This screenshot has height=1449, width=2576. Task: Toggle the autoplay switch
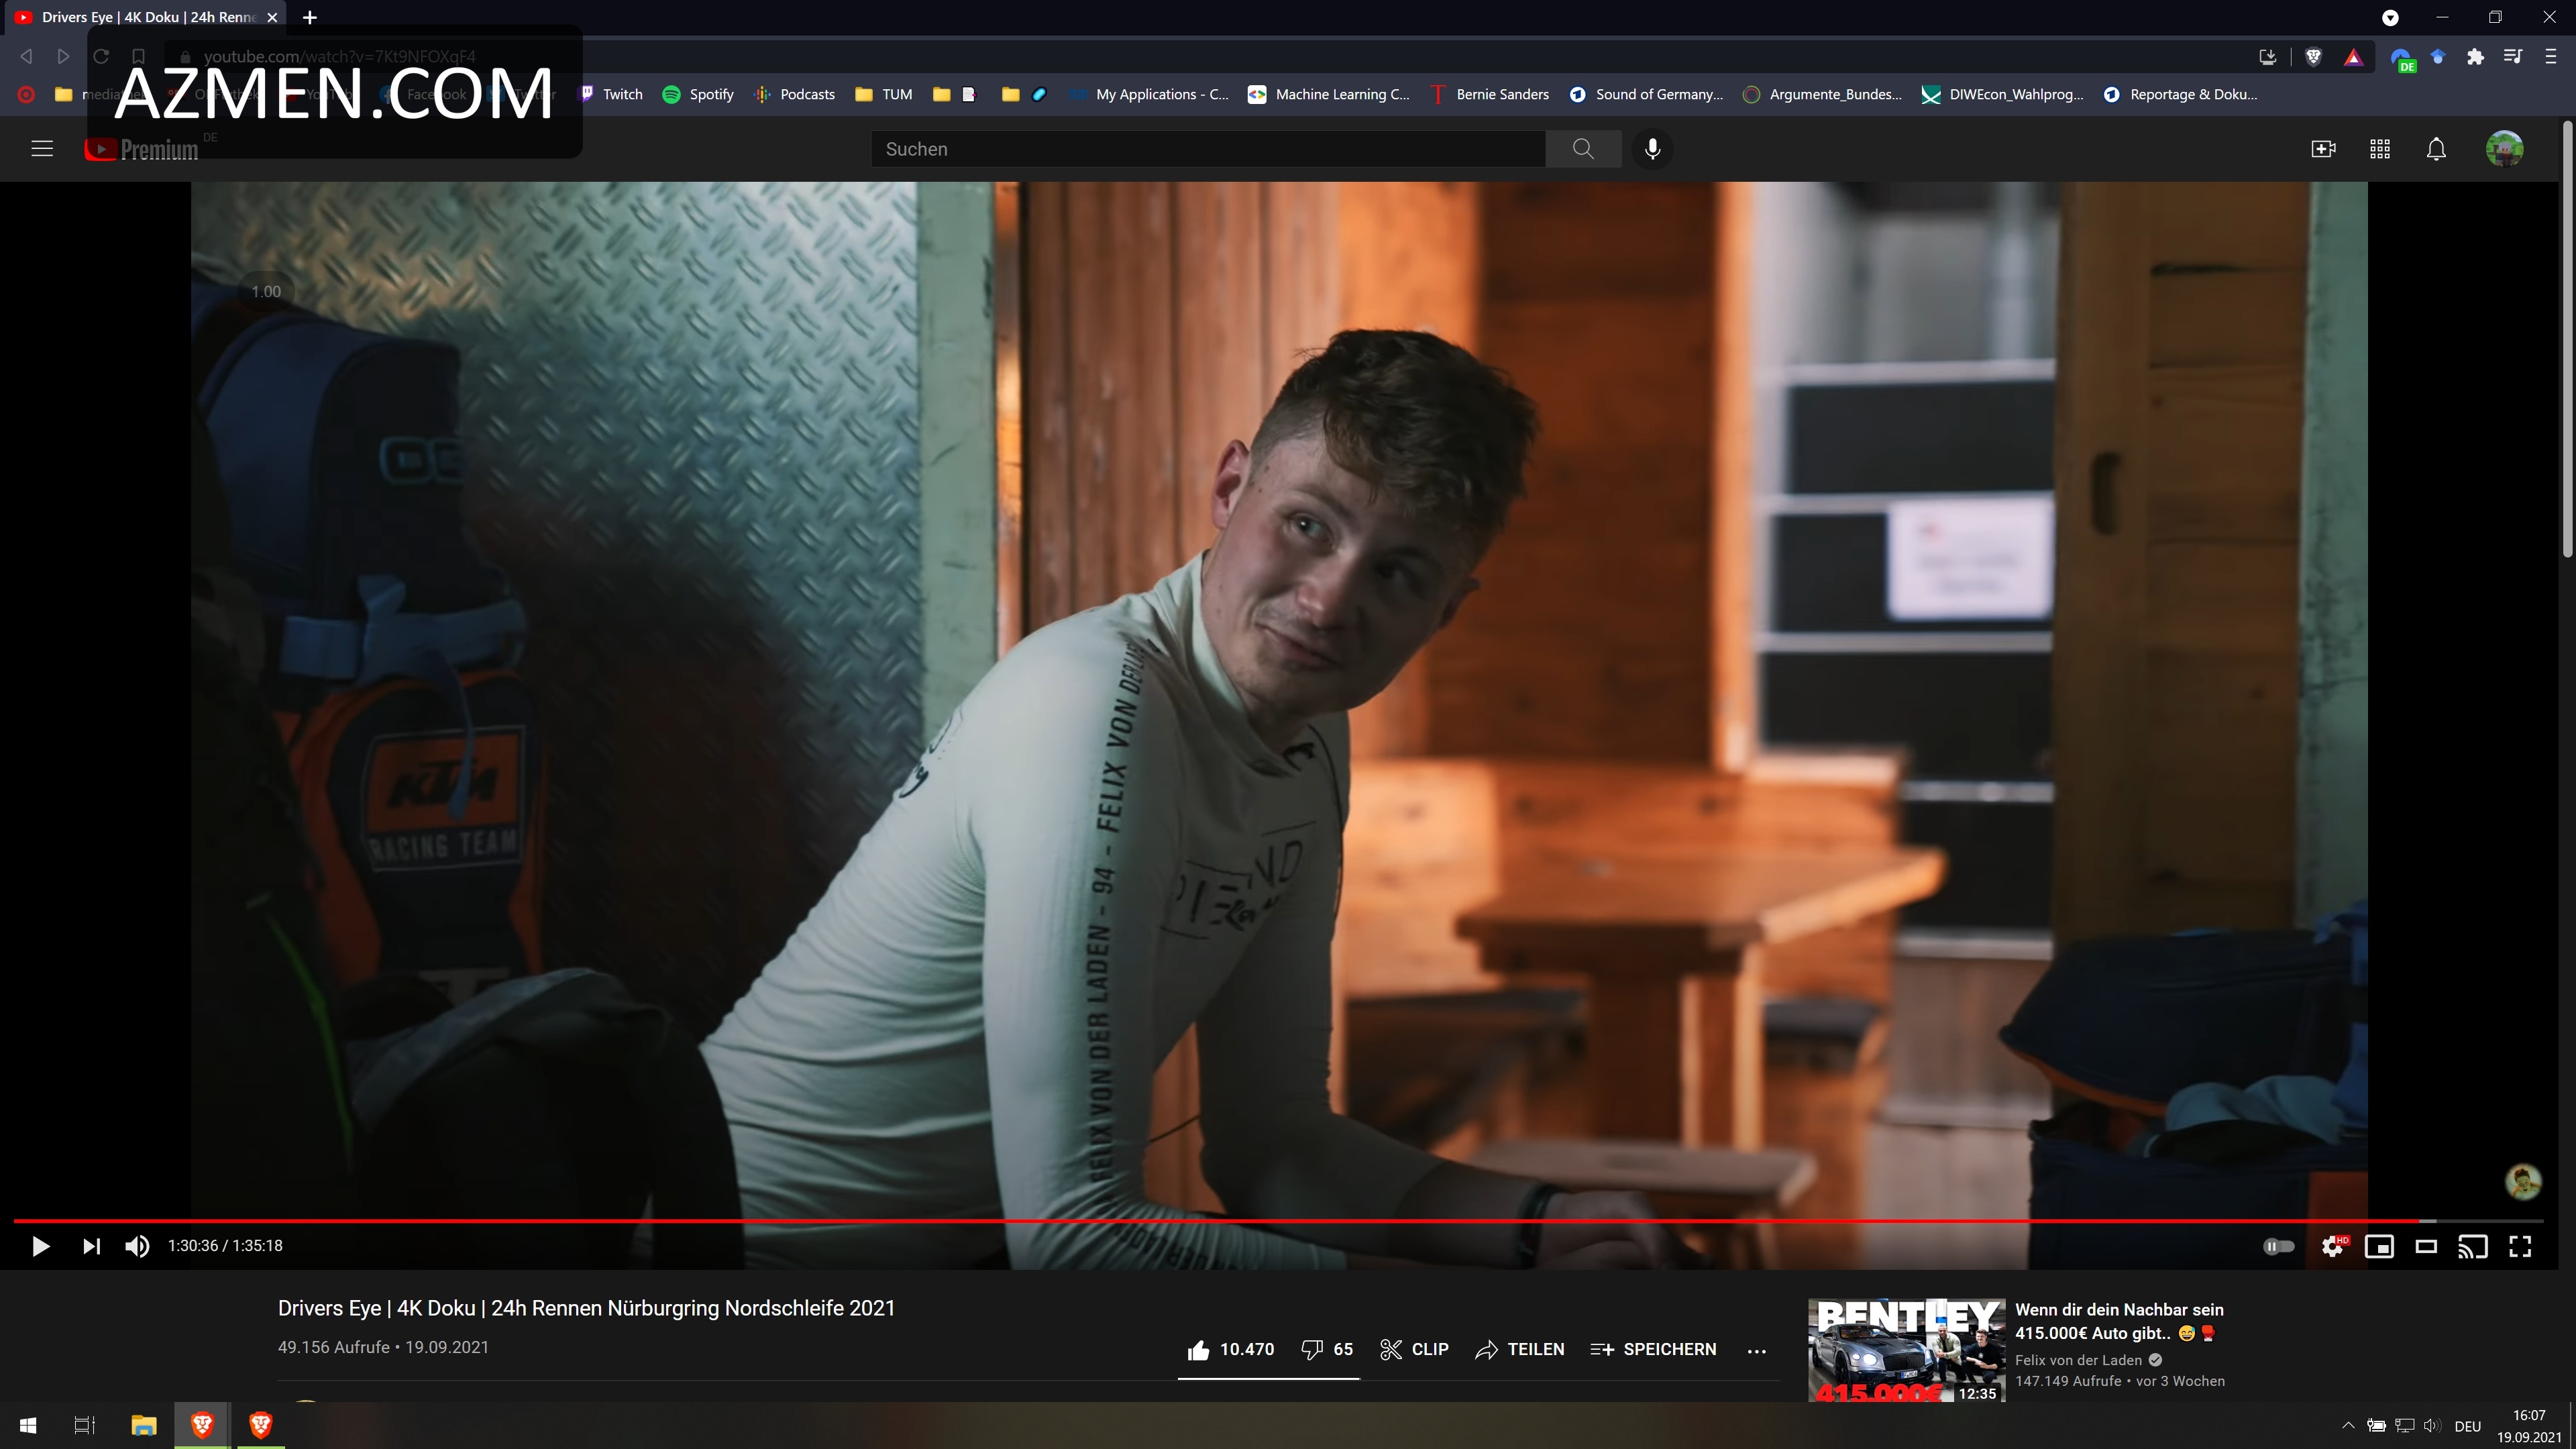(x=2278, y=1246)
